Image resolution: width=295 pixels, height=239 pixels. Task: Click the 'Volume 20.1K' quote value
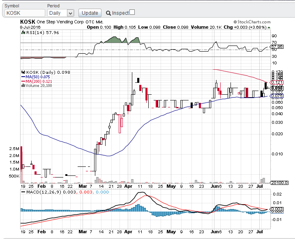206,27
